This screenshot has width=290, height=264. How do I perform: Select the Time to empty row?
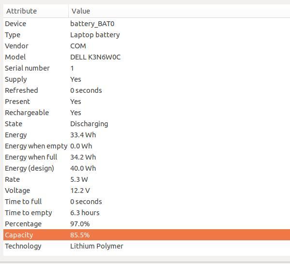(147, 213)
